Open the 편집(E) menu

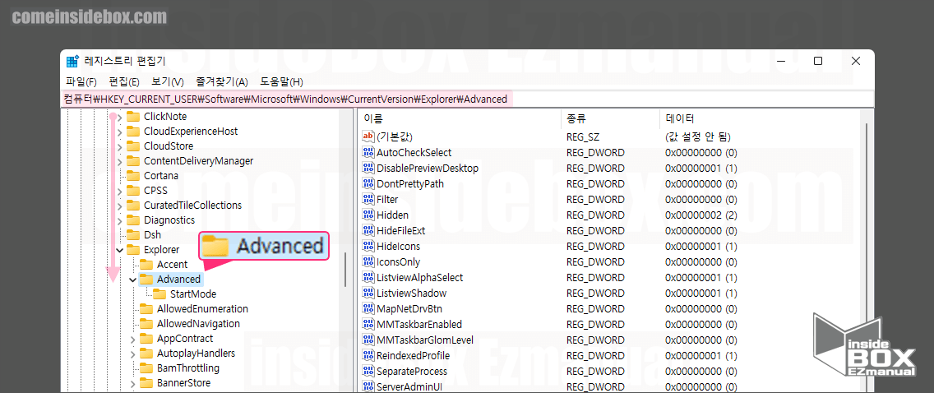[124, 81]
